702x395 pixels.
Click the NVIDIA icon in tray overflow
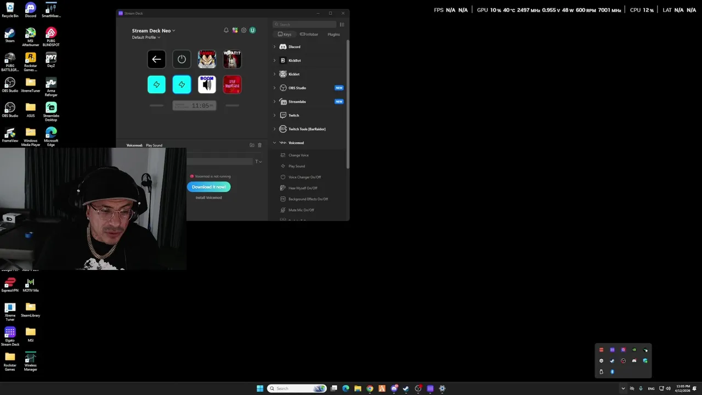coord(634,349)
